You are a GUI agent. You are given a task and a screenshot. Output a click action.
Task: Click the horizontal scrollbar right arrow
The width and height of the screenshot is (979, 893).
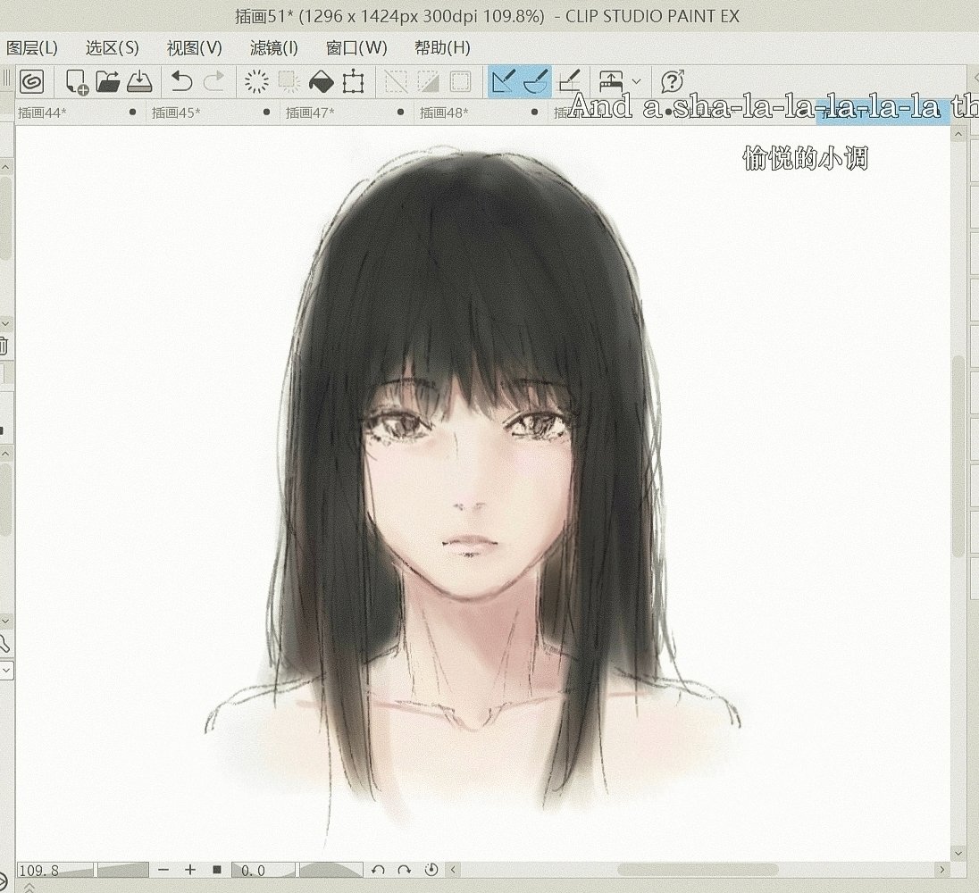click(941, 869)
